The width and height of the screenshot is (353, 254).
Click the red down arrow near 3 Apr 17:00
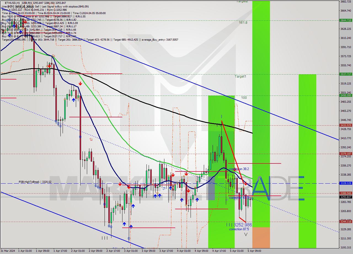[x=173, y=175]
